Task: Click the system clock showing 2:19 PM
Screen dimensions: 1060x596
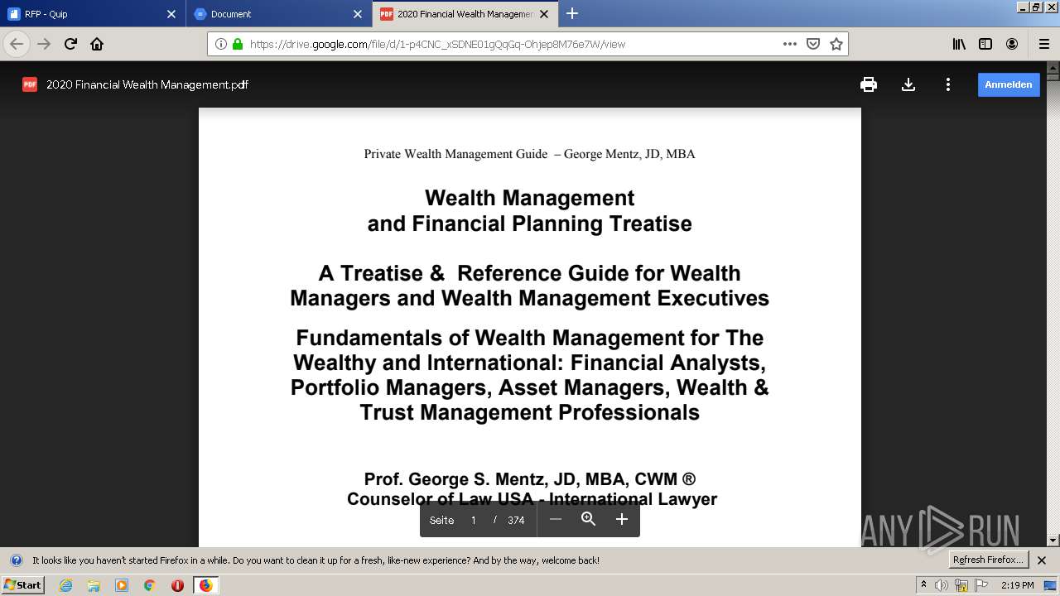Action: pos(1017,585)
